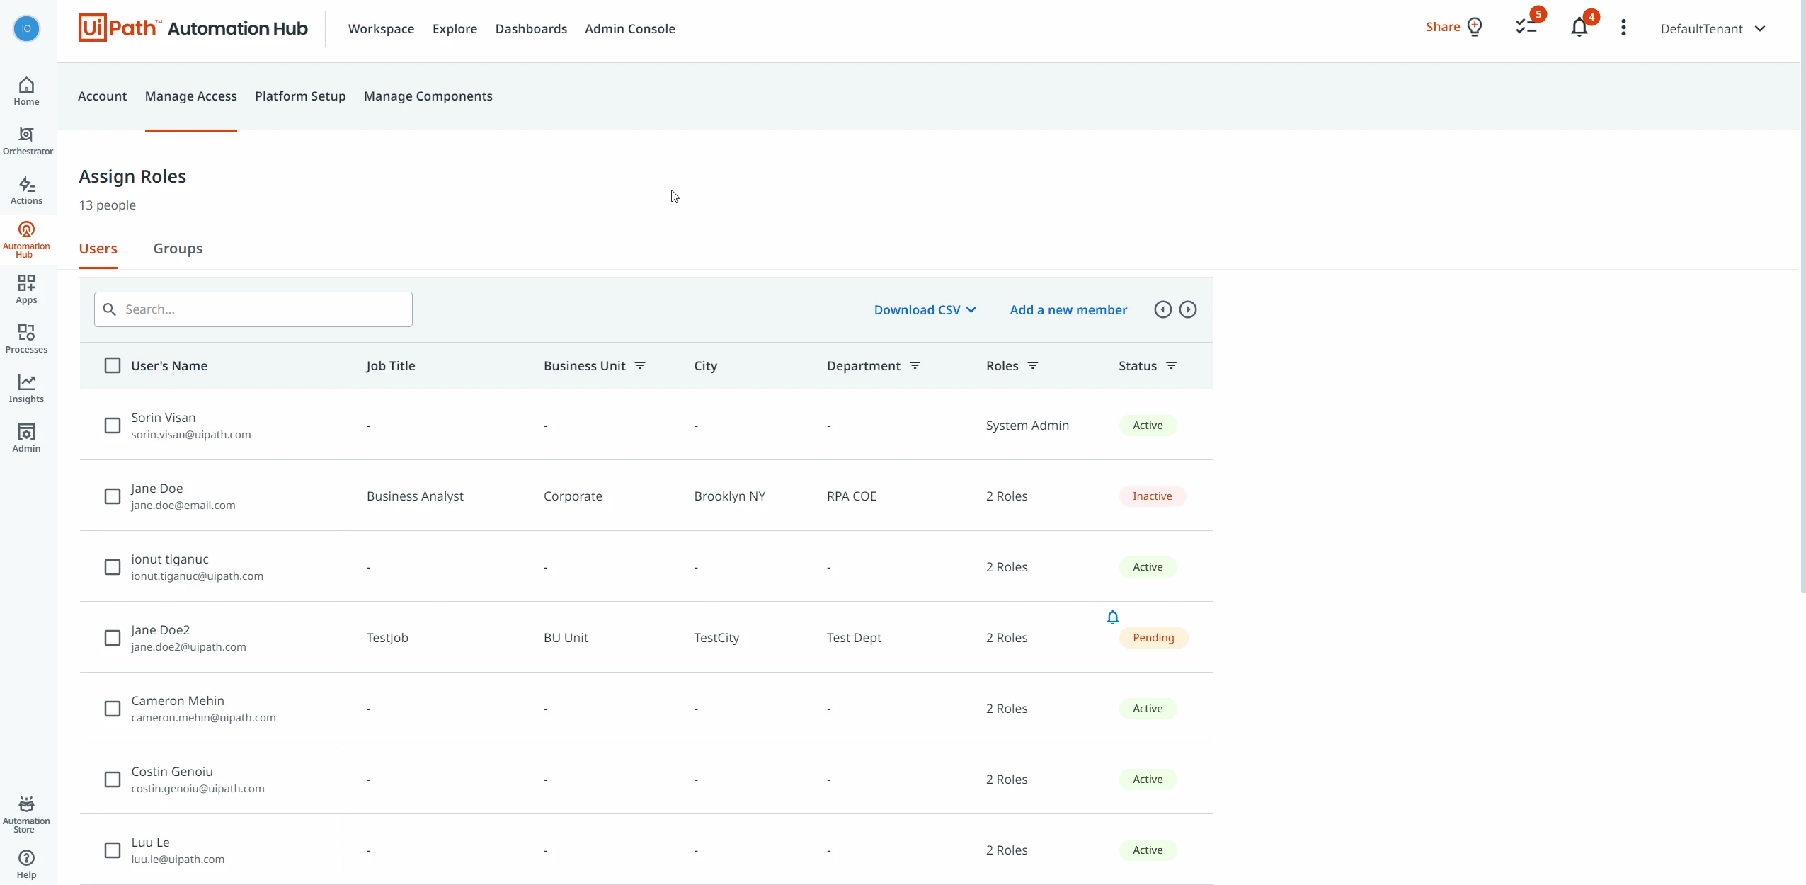Select the Sorin Visan row checkbox
This screenshot has width=1806, height=885.
pos(113,426)
